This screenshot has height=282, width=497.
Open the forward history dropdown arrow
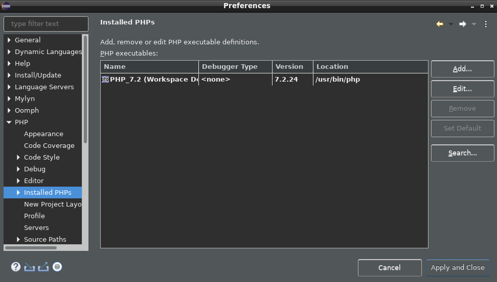click(474, 24)
